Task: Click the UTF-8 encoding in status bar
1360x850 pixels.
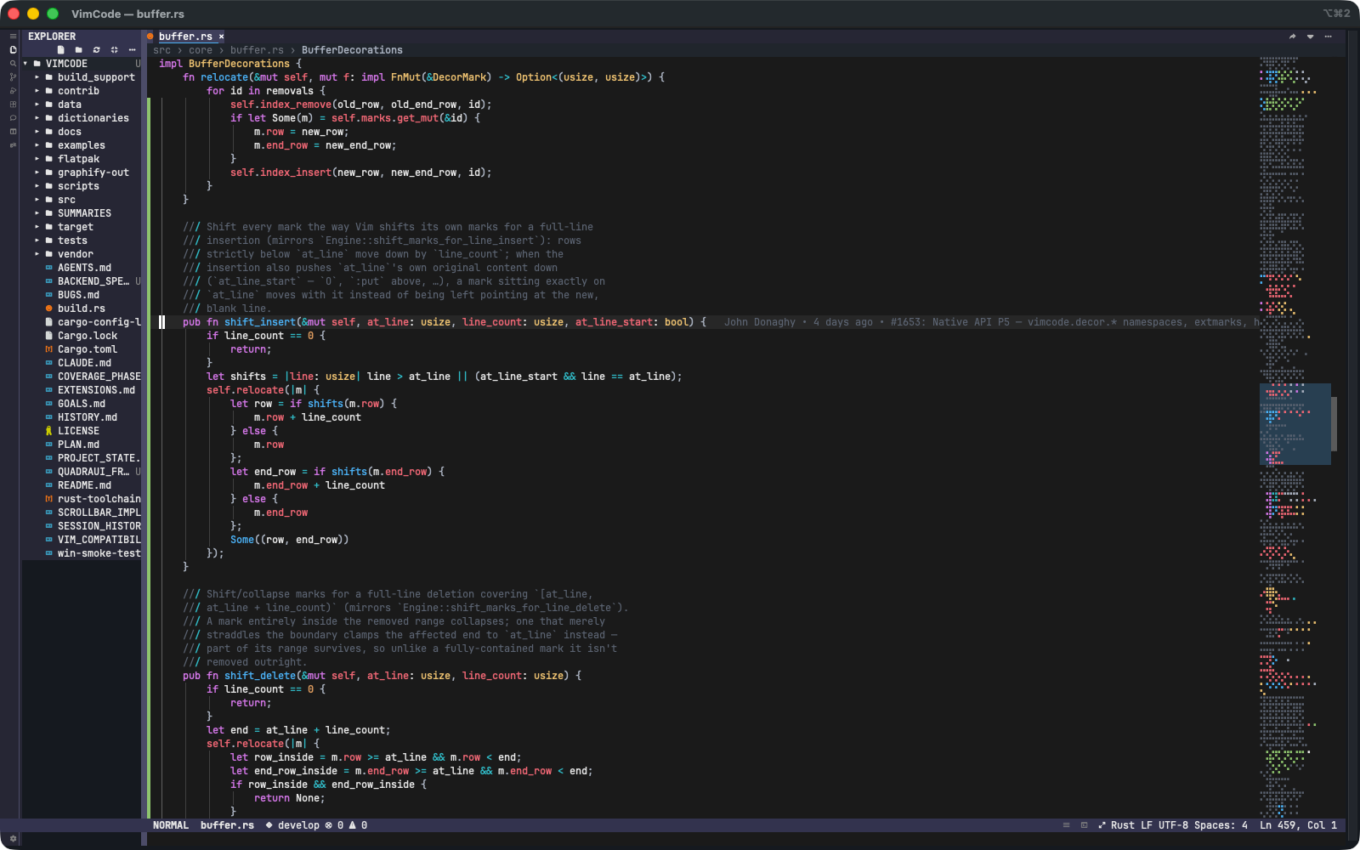Action: click(x=1173, y=825)
